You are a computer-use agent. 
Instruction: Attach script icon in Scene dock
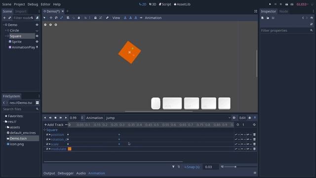(x=38, y=18)
